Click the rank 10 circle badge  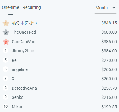point(5,106)
